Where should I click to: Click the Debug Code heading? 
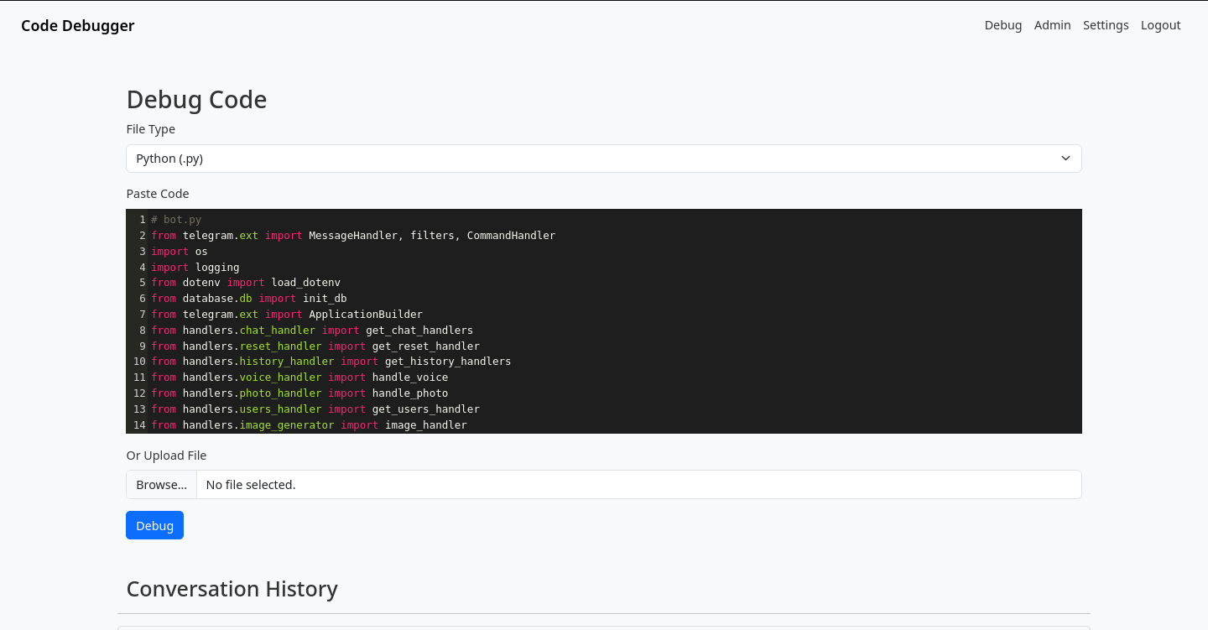pyautogui.click(x=196, y=99)
